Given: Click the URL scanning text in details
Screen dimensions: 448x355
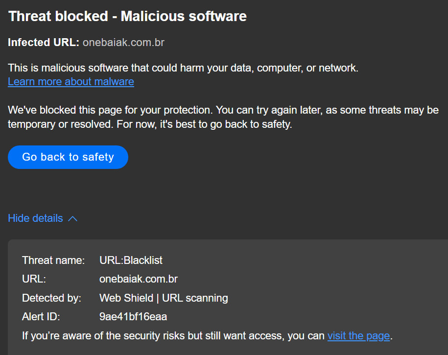Looking at the screenshot, I should pos(195,298).
